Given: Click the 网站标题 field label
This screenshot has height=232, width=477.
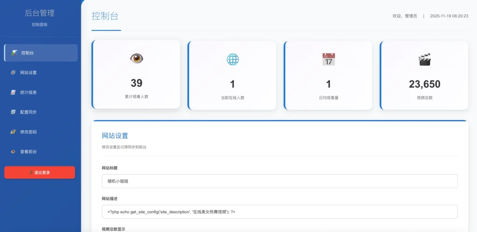Looking at the screenshot, I should 110,168.
